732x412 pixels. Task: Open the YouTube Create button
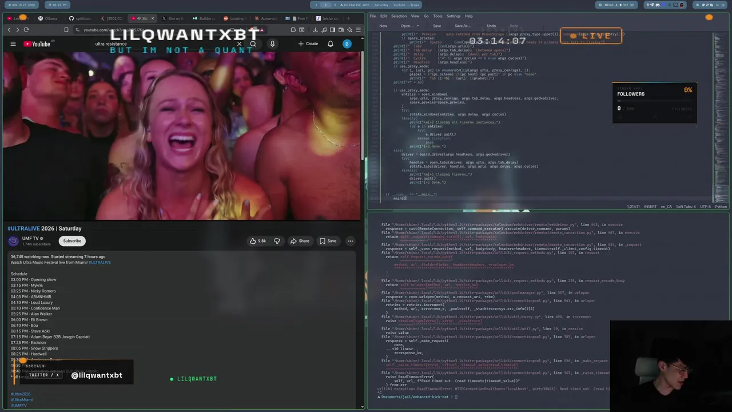[308, 44]
